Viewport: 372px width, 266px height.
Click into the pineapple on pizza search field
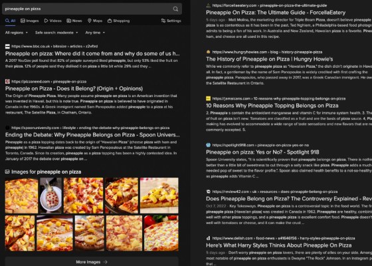coord(88,9)
